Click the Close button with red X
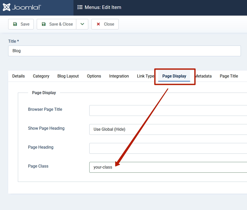 tap(105, 24)
